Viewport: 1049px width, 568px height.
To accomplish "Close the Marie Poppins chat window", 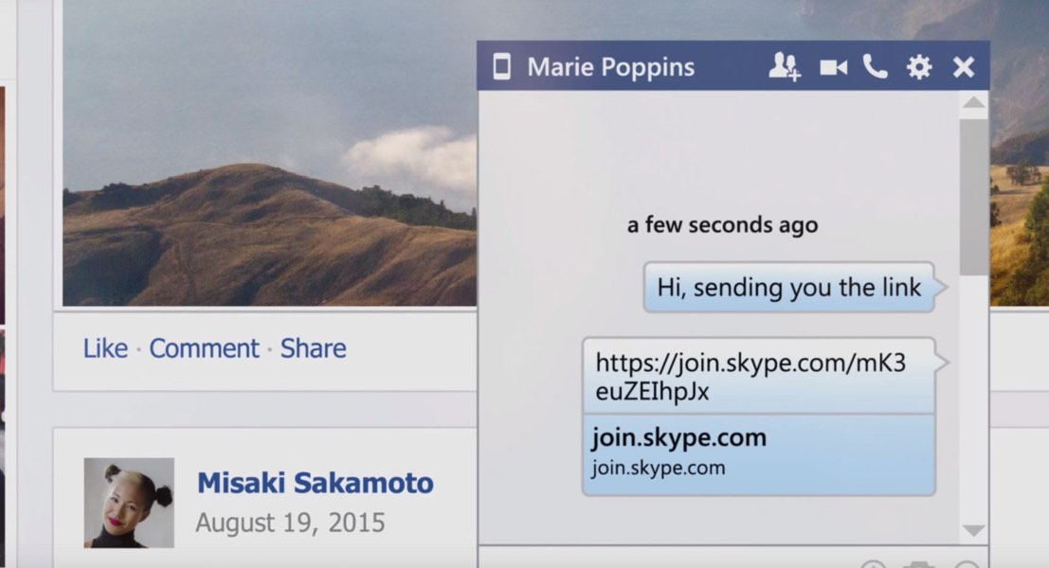I will point(964,67).
